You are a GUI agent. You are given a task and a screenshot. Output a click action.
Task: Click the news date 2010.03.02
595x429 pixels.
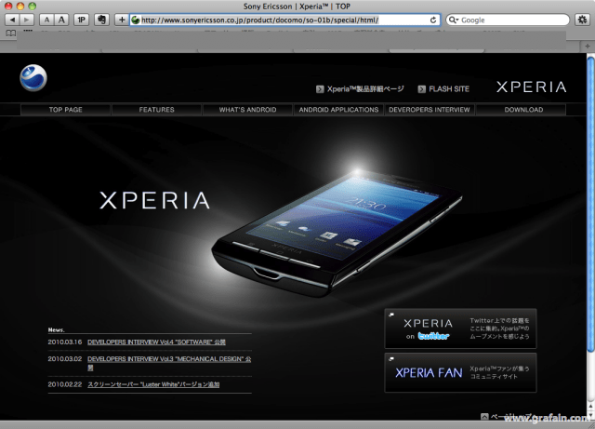[65, 359]
